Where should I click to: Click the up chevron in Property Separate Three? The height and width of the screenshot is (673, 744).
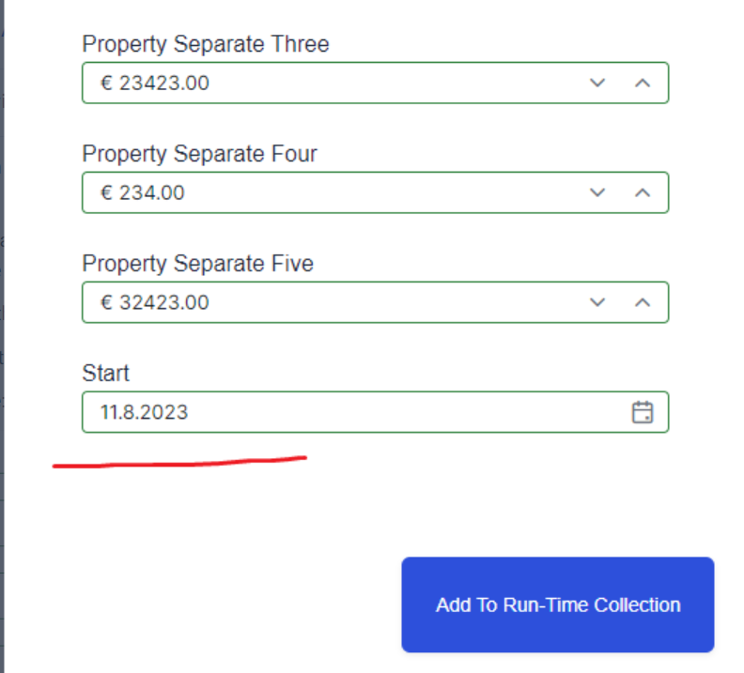click(x=643, y=83)
